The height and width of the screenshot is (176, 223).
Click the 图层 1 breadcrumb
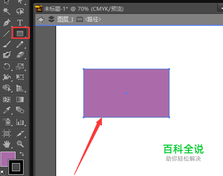[x=66, y=19]
